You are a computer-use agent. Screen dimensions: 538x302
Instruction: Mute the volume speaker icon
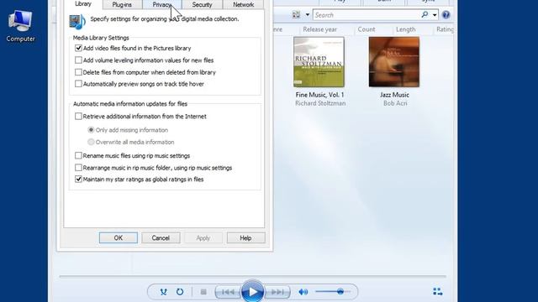[x=303, y=292]
